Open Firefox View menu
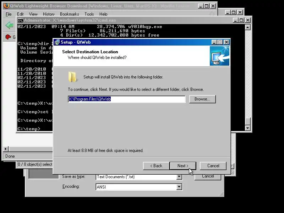This screenshot has height=213, width=284. tap(33, 14)
